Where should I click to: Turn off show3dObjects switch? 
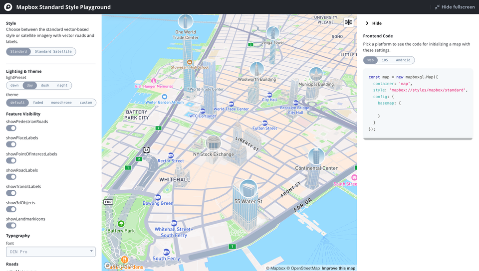[11, 210]
